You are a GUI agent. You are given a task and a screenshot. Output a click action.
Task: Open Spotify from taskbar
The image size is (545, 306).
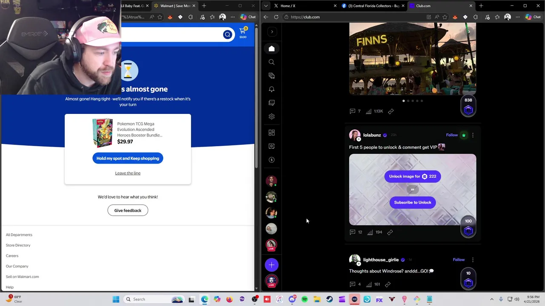304,299
